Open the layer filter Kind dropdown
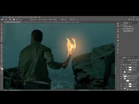Viewport: 139px width, 104px height. point(124,60)
